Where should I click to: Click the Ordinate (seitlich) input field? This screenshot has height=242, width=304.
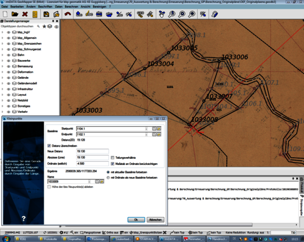[92, 164]
